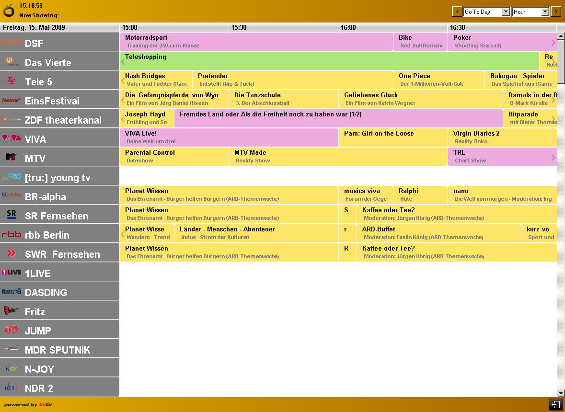
Task: Expand Teleshopping earlier-start arrow
Action: click(123, 62)
